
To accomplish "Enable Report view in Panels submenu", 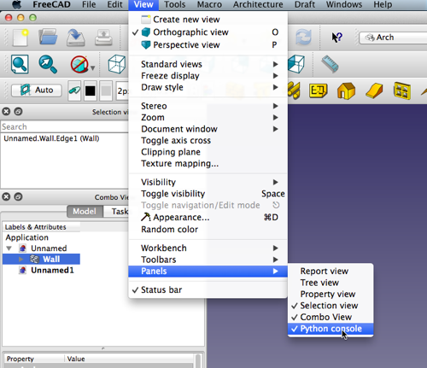I will (330, 272).
